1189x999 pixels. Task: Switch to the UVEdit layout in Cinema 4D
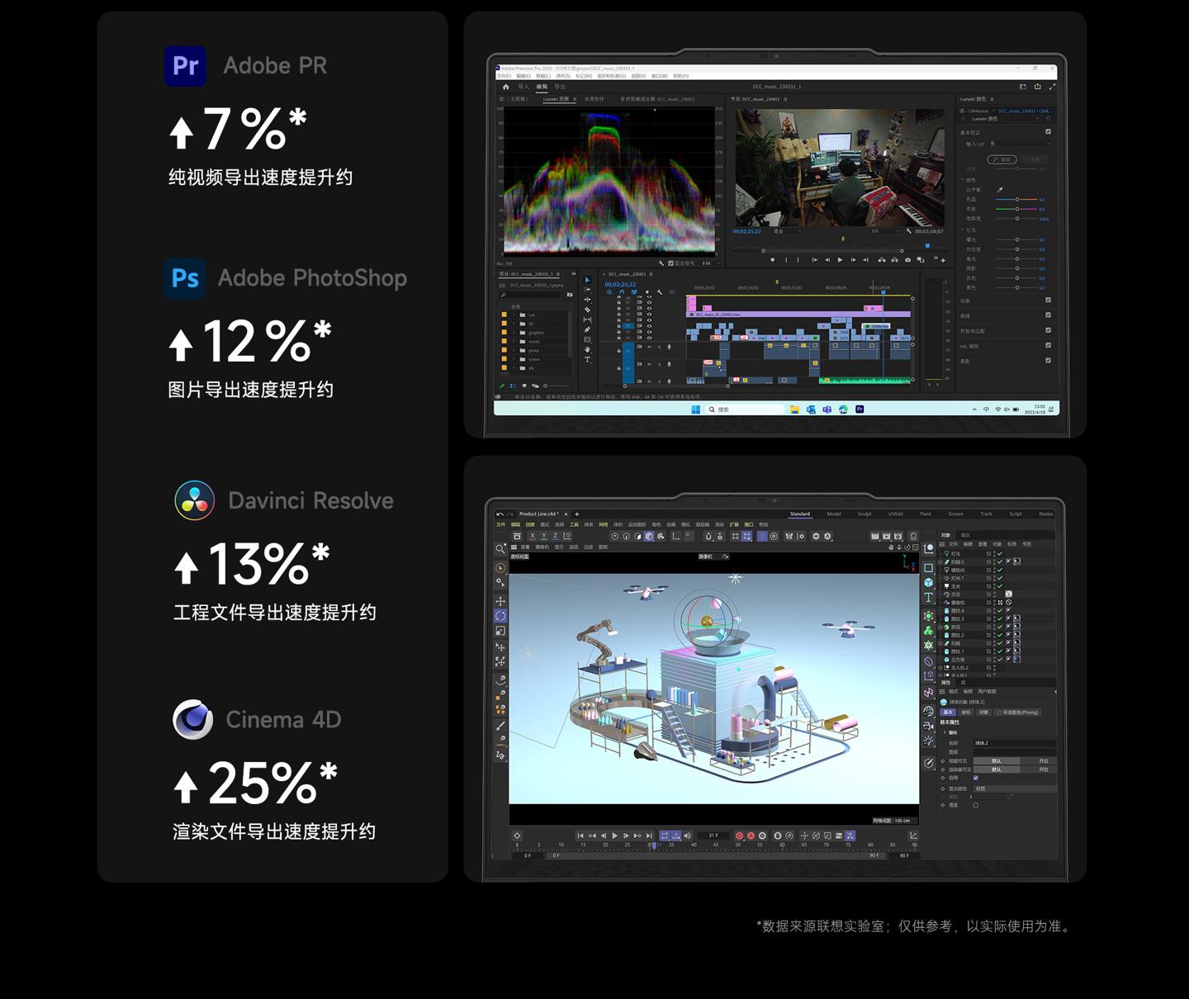pos(896,514)
